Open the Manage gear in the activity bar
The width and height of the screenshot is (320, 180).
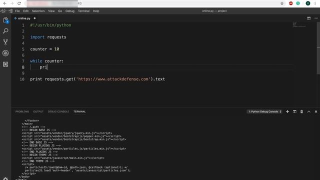5,178
